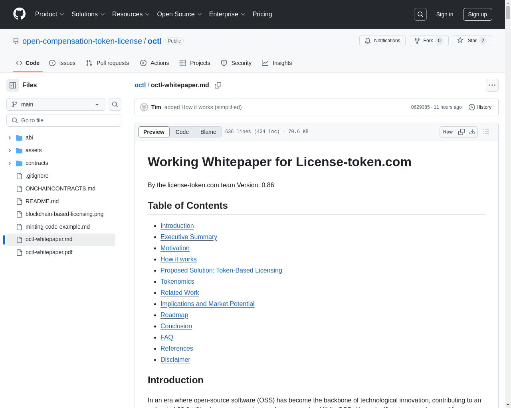Expand the Open Source menu
This screenshot has width=511, height=408.
point(180,14)
